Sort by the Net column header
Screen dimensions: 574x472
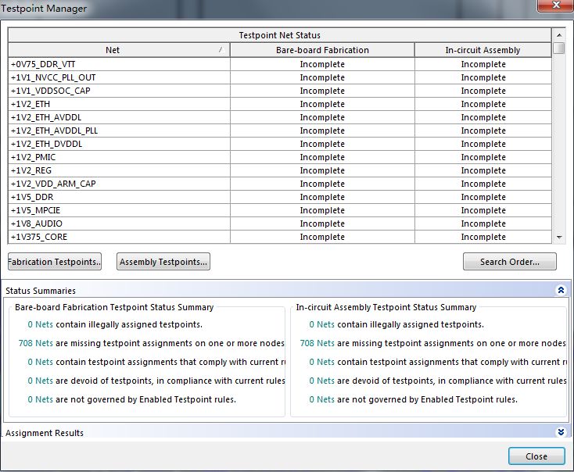point(119,50)
